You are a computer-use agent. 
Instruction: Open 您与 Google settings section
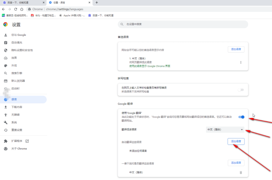pyautogui.click(x=19, y=35)
